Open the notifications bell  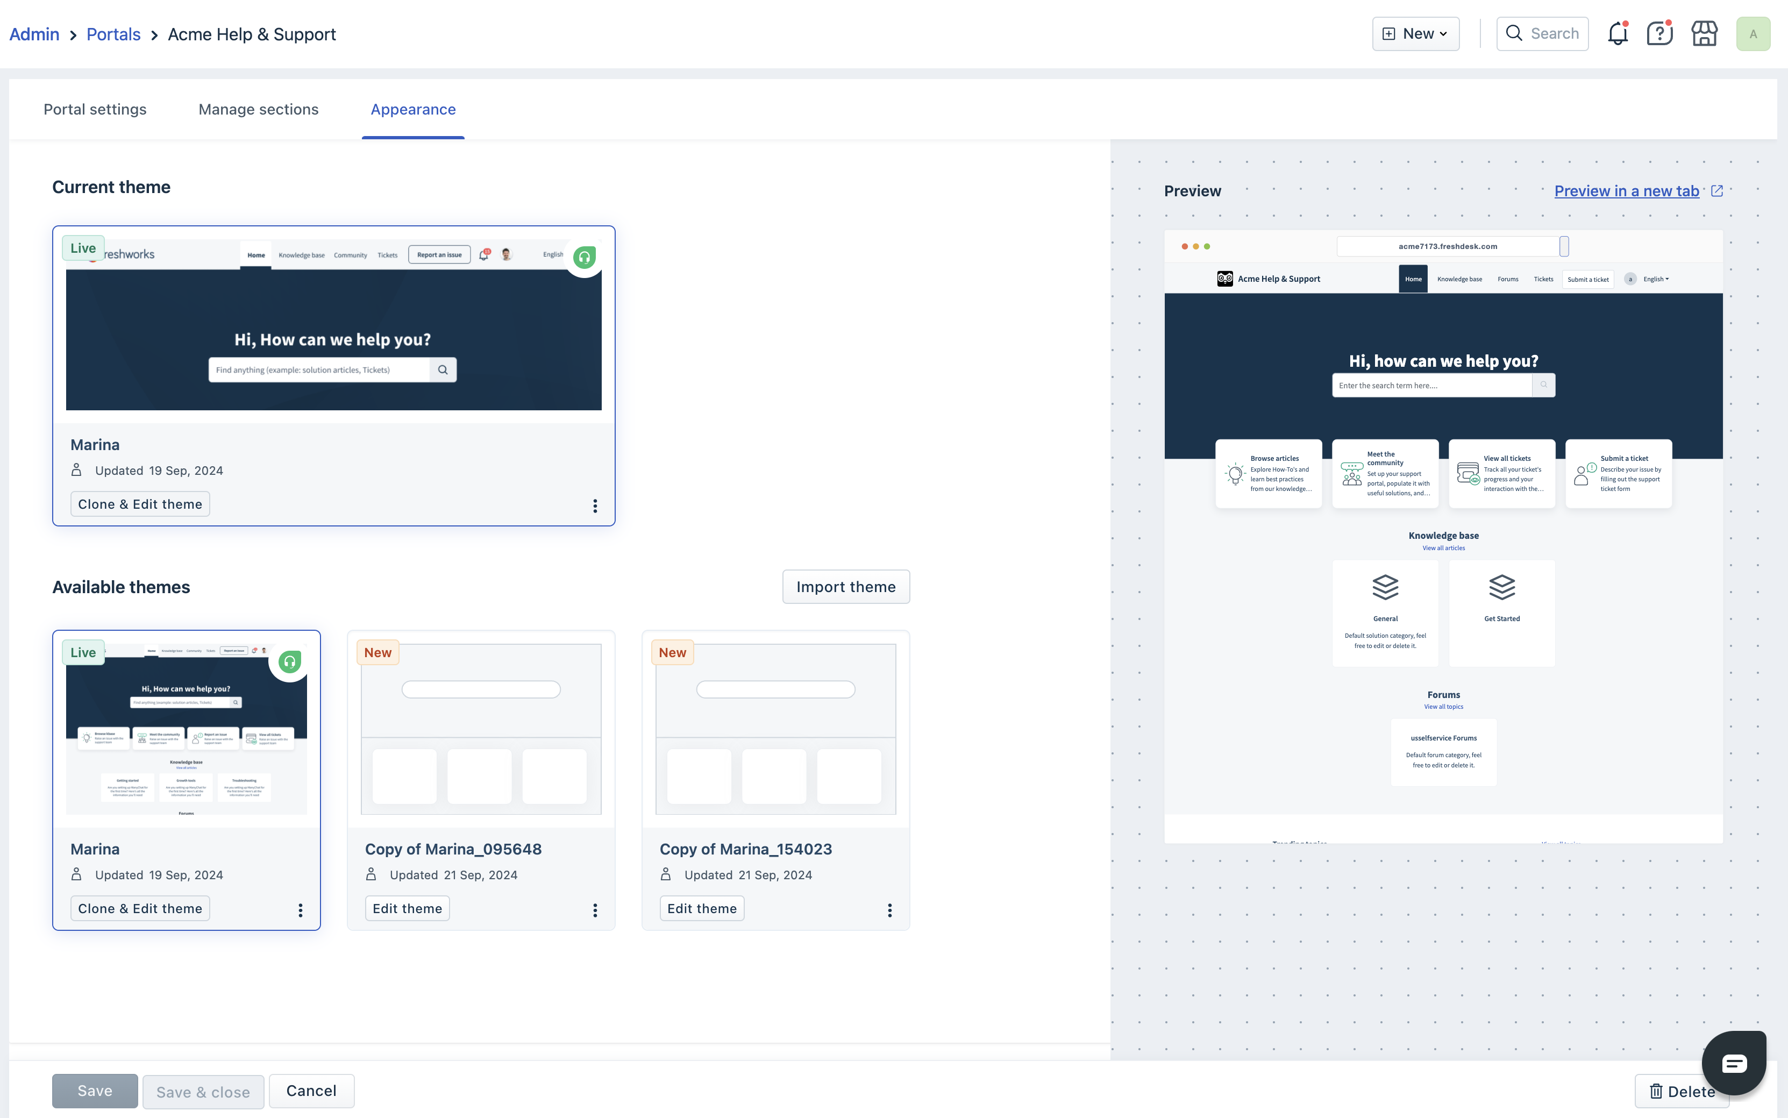pyautogui.click(x=1617, y=34)
